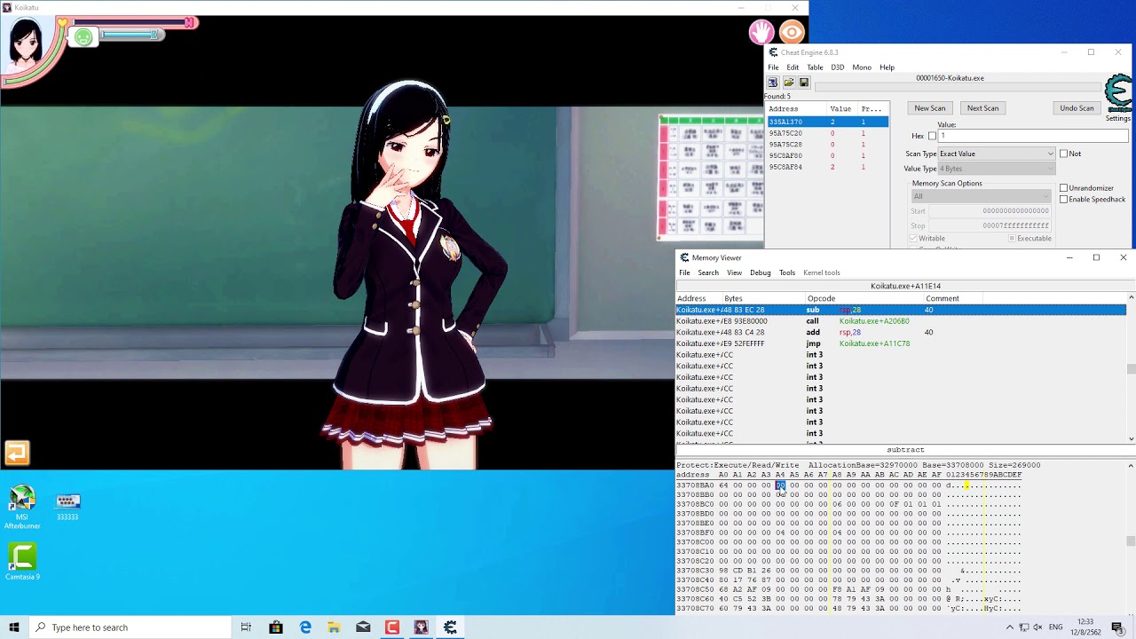The image size is (1136, 639).
Task: Click the Stop address field
Action: tap(989, 225)
